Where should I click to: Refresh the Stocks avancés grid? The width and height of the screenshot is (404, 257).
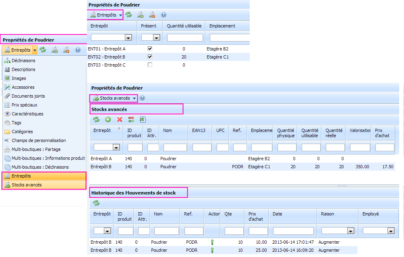click(96, 119)
